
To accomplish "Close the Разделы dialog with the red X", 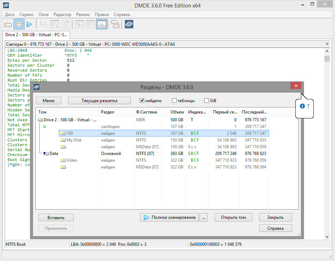I will [x=296, y=85].
